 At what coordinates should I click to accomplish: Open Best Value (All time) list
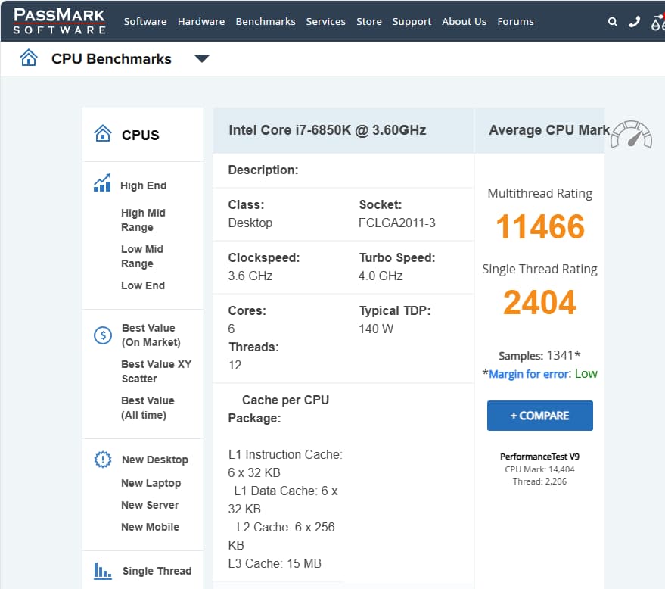click(148, 408)
